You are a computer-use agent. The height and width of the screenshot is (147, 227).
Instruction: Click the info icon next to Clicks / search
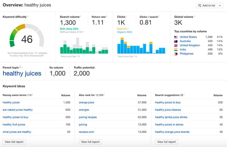pyautogui.click(x=159, y=16)
